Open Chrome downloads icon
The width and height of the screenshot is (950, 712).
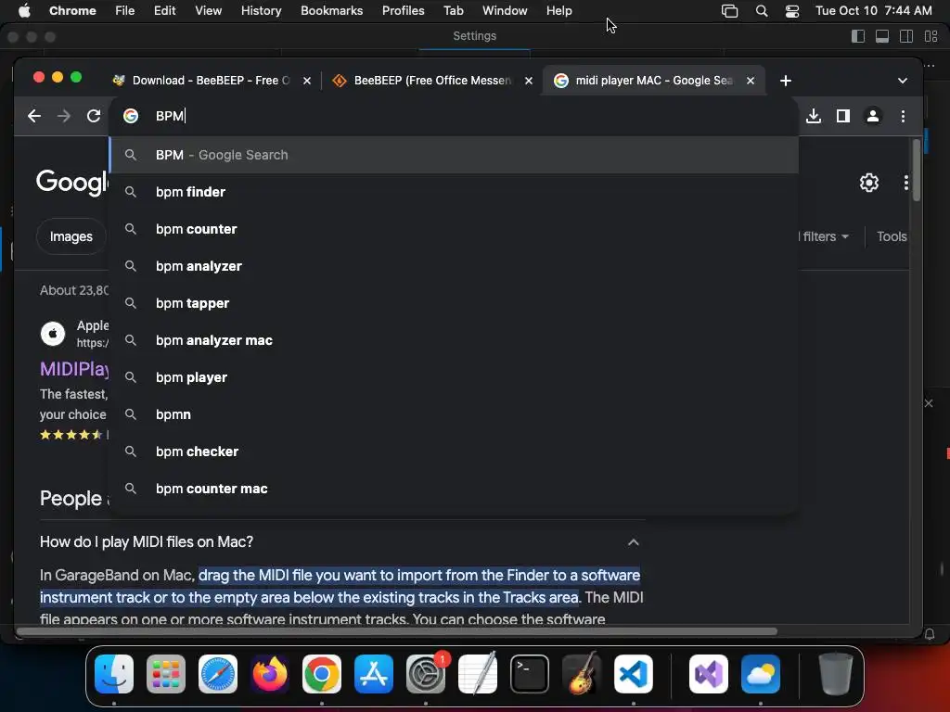coord(814,116)
